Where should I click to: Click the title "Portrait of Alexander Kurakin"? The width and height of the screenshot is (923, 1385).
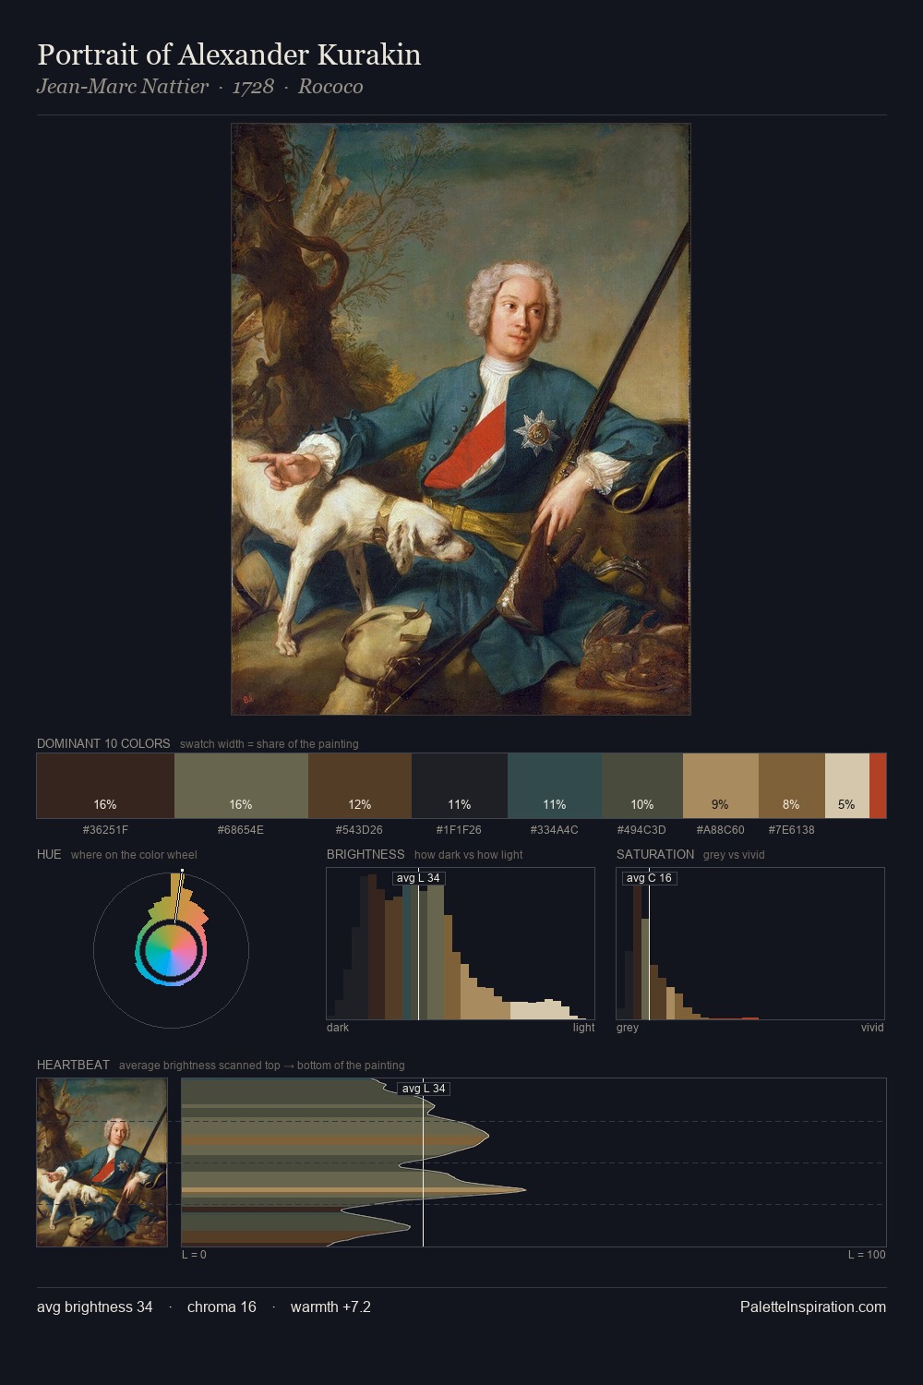pos(229,55)
